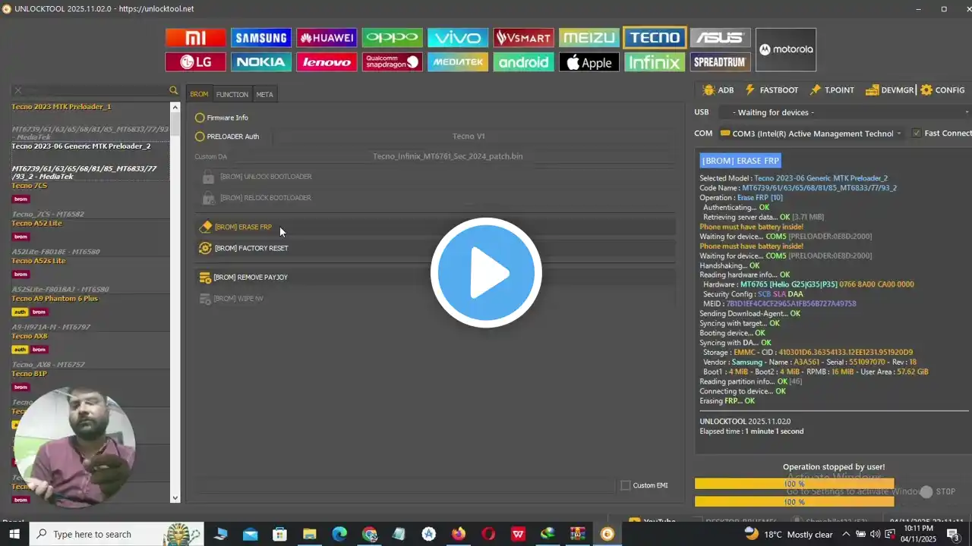Select the Meizu brand logo
The width and height of the screenshot is (972, 546).
589,37
